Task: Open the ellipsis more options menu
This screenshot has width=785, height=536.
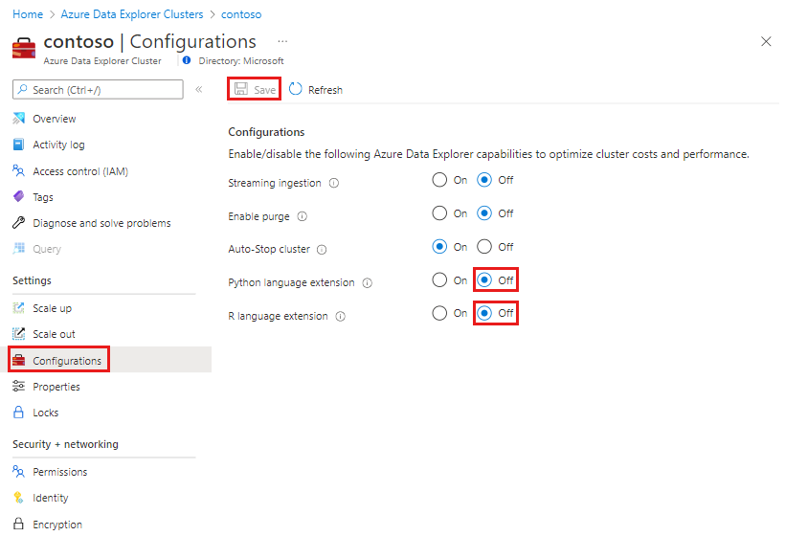Action: click(x=281, y=41)
